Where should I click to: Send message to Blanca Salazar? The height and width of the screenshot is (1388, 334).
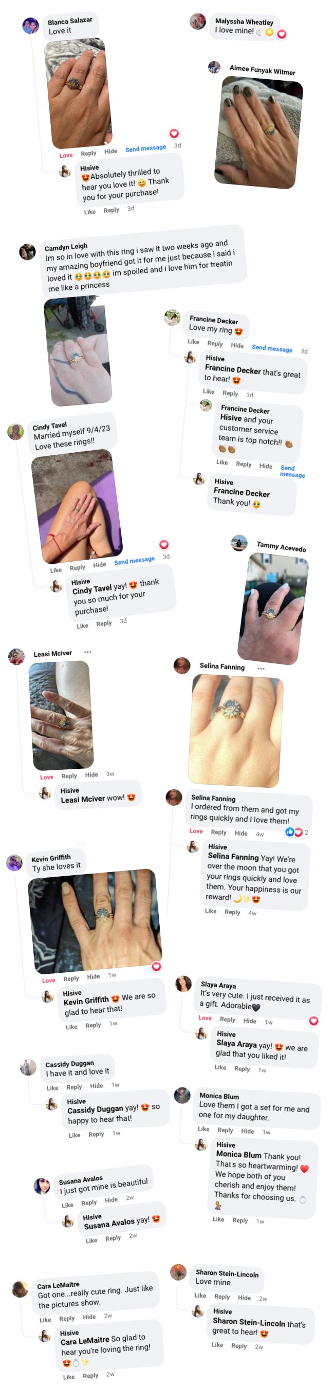click(145, 148)
